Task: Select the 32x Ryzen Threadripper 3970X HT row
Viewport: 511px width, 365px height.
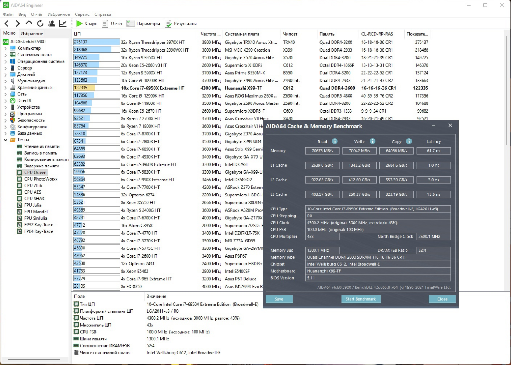Action: click(x=252, y=42)
